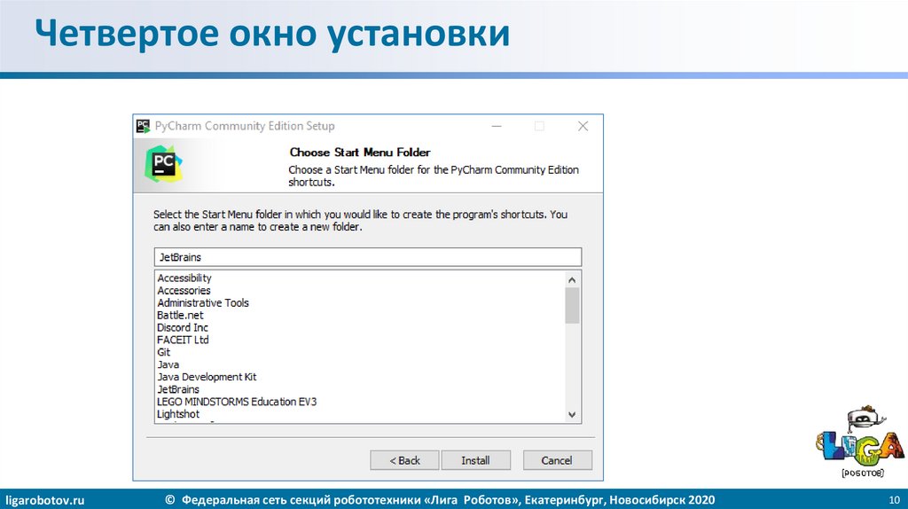Select Lightshot folder entry
Image resolution: width=908 pixels, height=509 pixels.
pyautogui.click(x=178, y=414)
